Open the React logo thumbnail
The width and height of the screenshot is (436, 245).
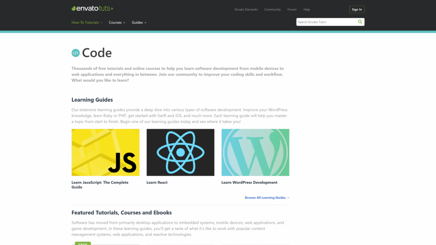(181, 152)
